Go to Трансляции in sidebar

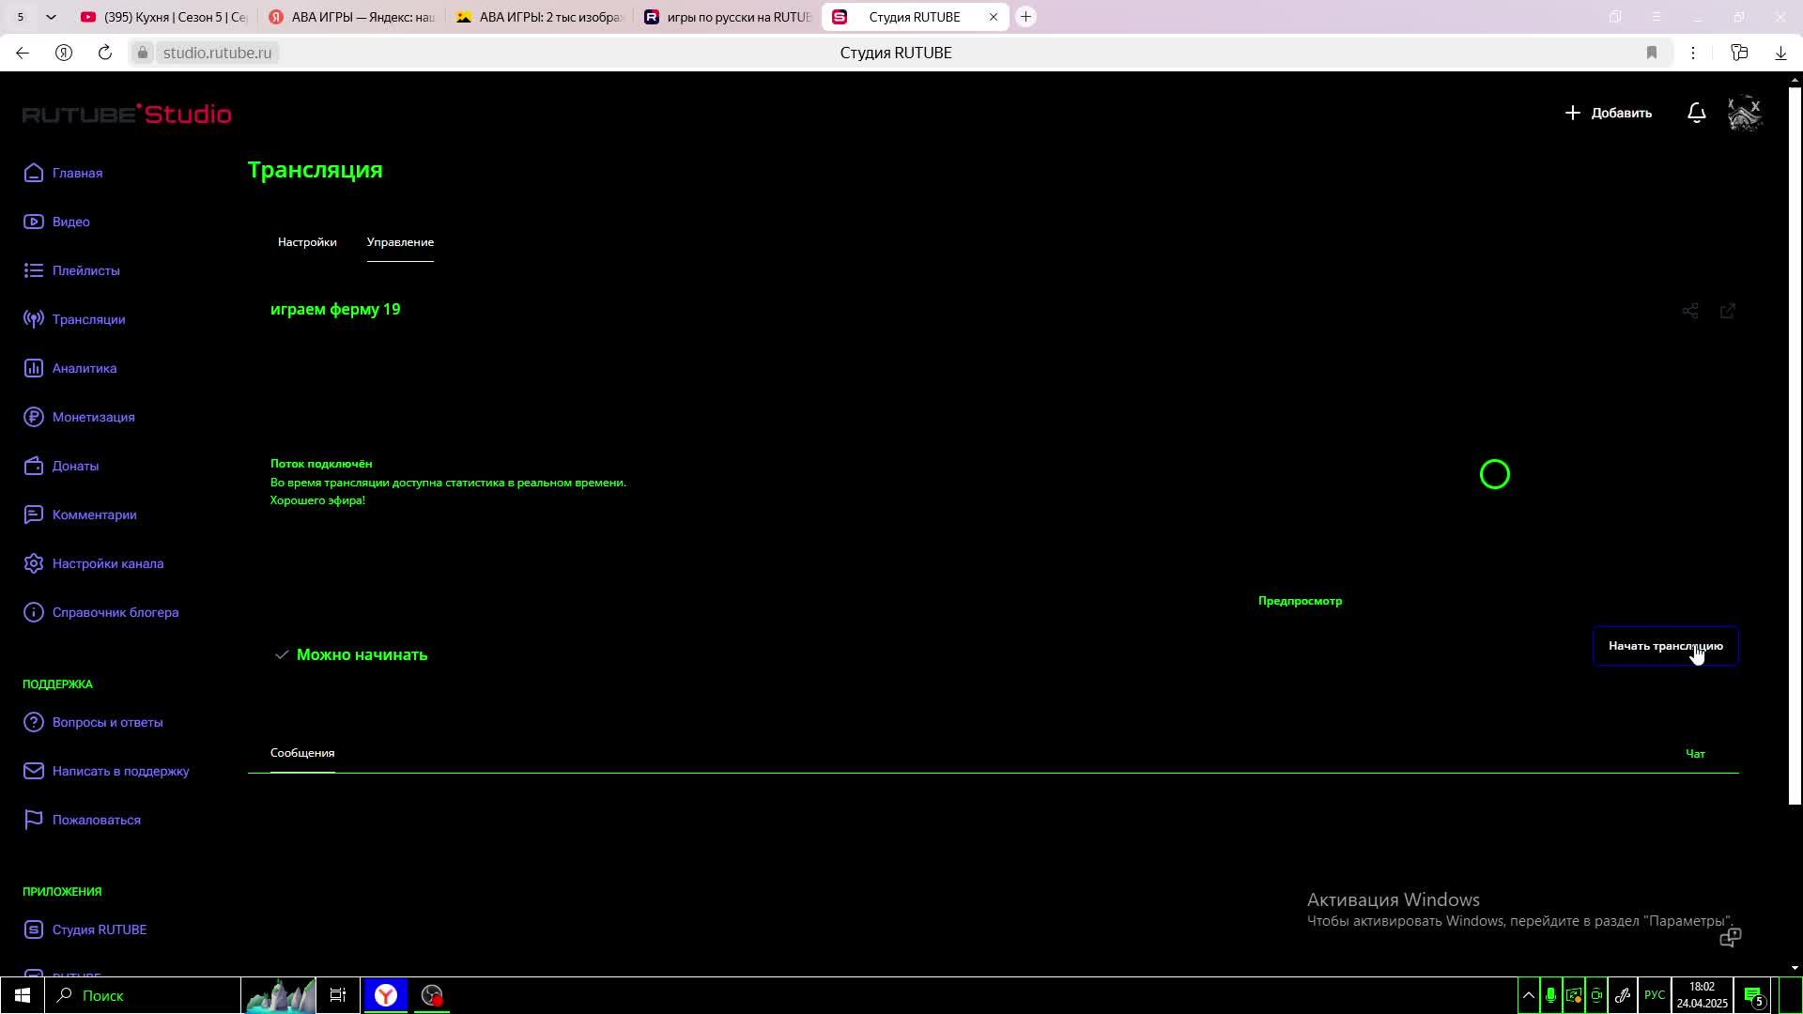pos(88,319)
